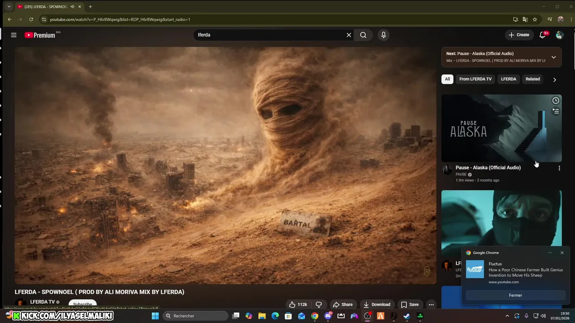Viewport: 575px width, 323px height.
Task: Collapse the Mix playlist panel chevron
Action: click(x=553, y=57)
